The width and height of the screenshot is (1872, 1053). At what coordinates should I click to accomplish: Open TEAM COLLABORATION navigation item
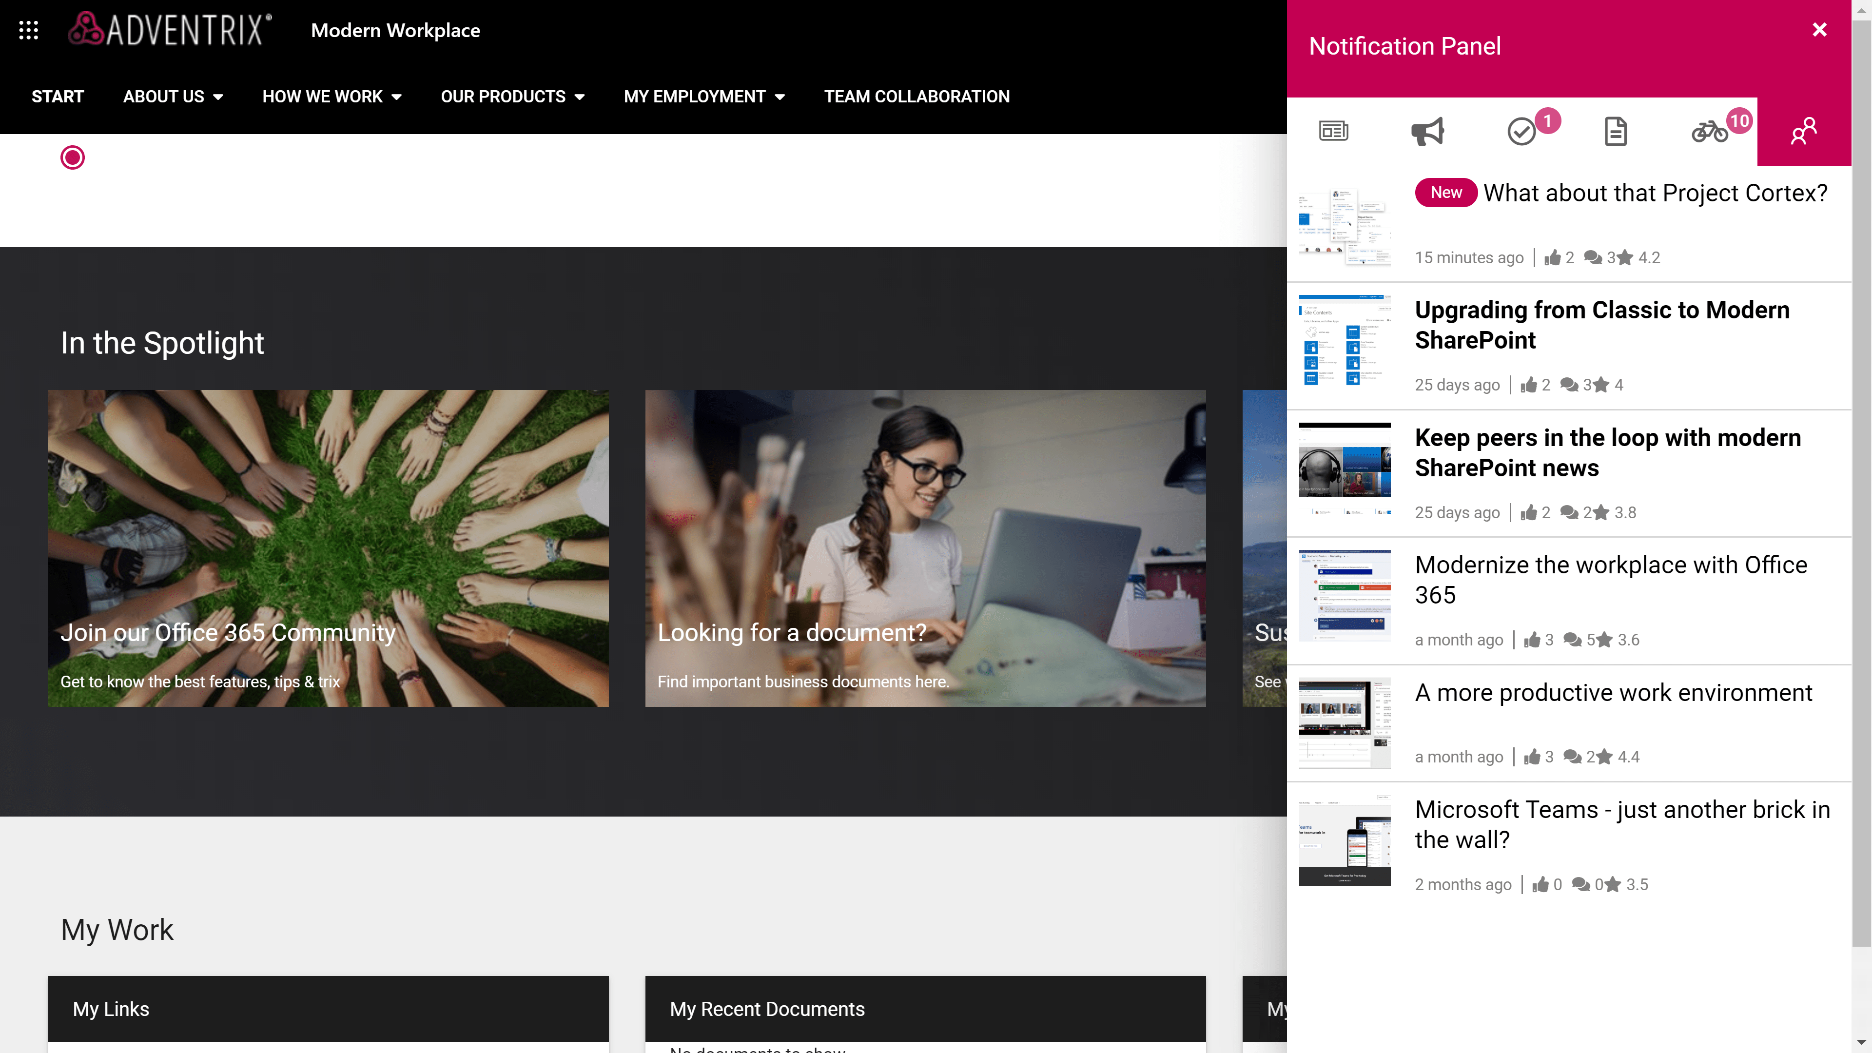[916, 97]
